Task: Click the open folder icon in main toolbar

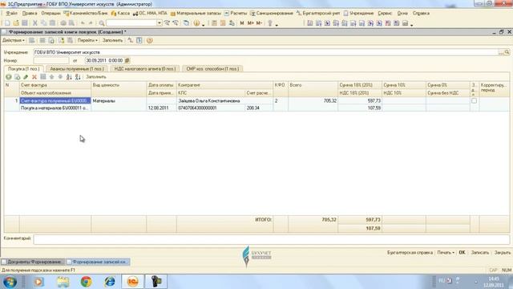Action: coord(16,23)
